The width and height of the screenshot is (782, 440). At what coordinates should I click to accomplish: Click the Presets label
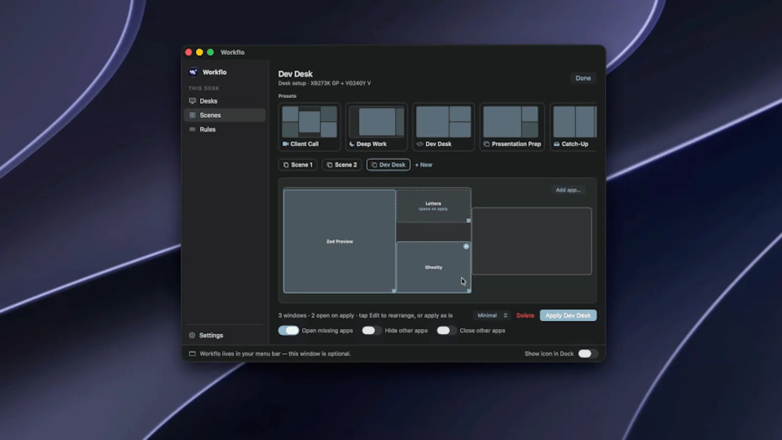tap(287, 96)
